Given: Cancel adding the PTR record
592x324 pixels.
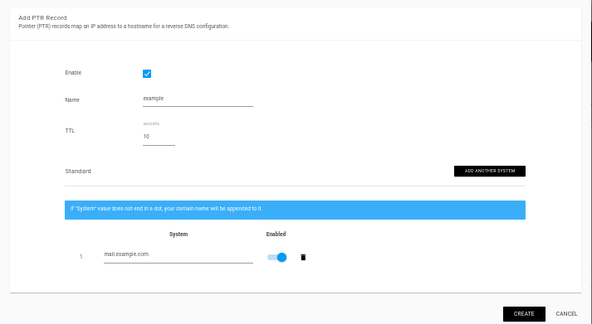Looking at the screenshot, I should pyautogui.click(x=566, y=314).
